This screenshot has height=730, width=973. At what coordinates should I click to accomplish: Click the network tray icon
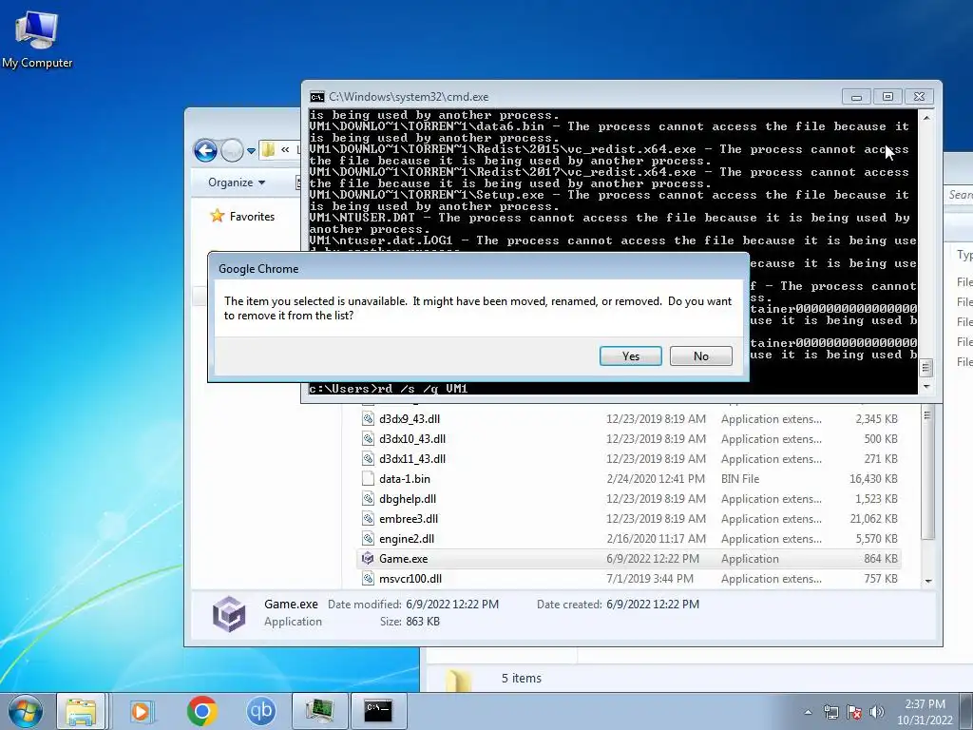click(830, 712)
